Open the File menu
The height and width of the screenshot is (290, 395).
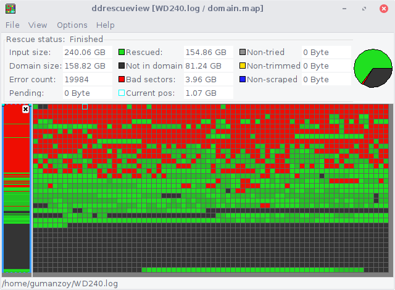coord(12,25)
